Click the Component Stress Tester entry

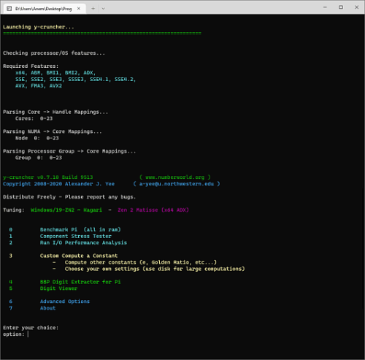pos(76,236)
